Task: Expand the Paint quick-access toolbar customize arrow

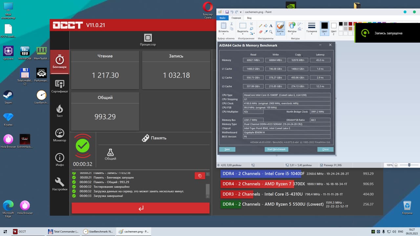Action: pyautogui.click(x=241, y=12)
